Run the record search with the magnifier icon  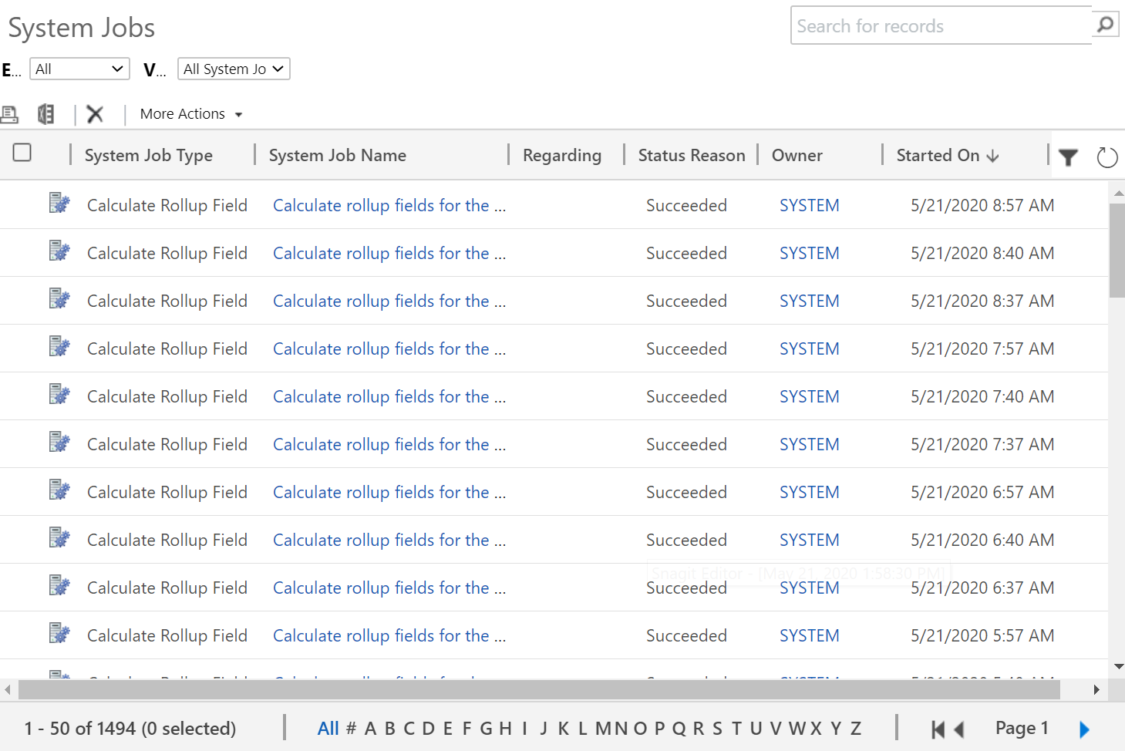[x=1105, y=24]
